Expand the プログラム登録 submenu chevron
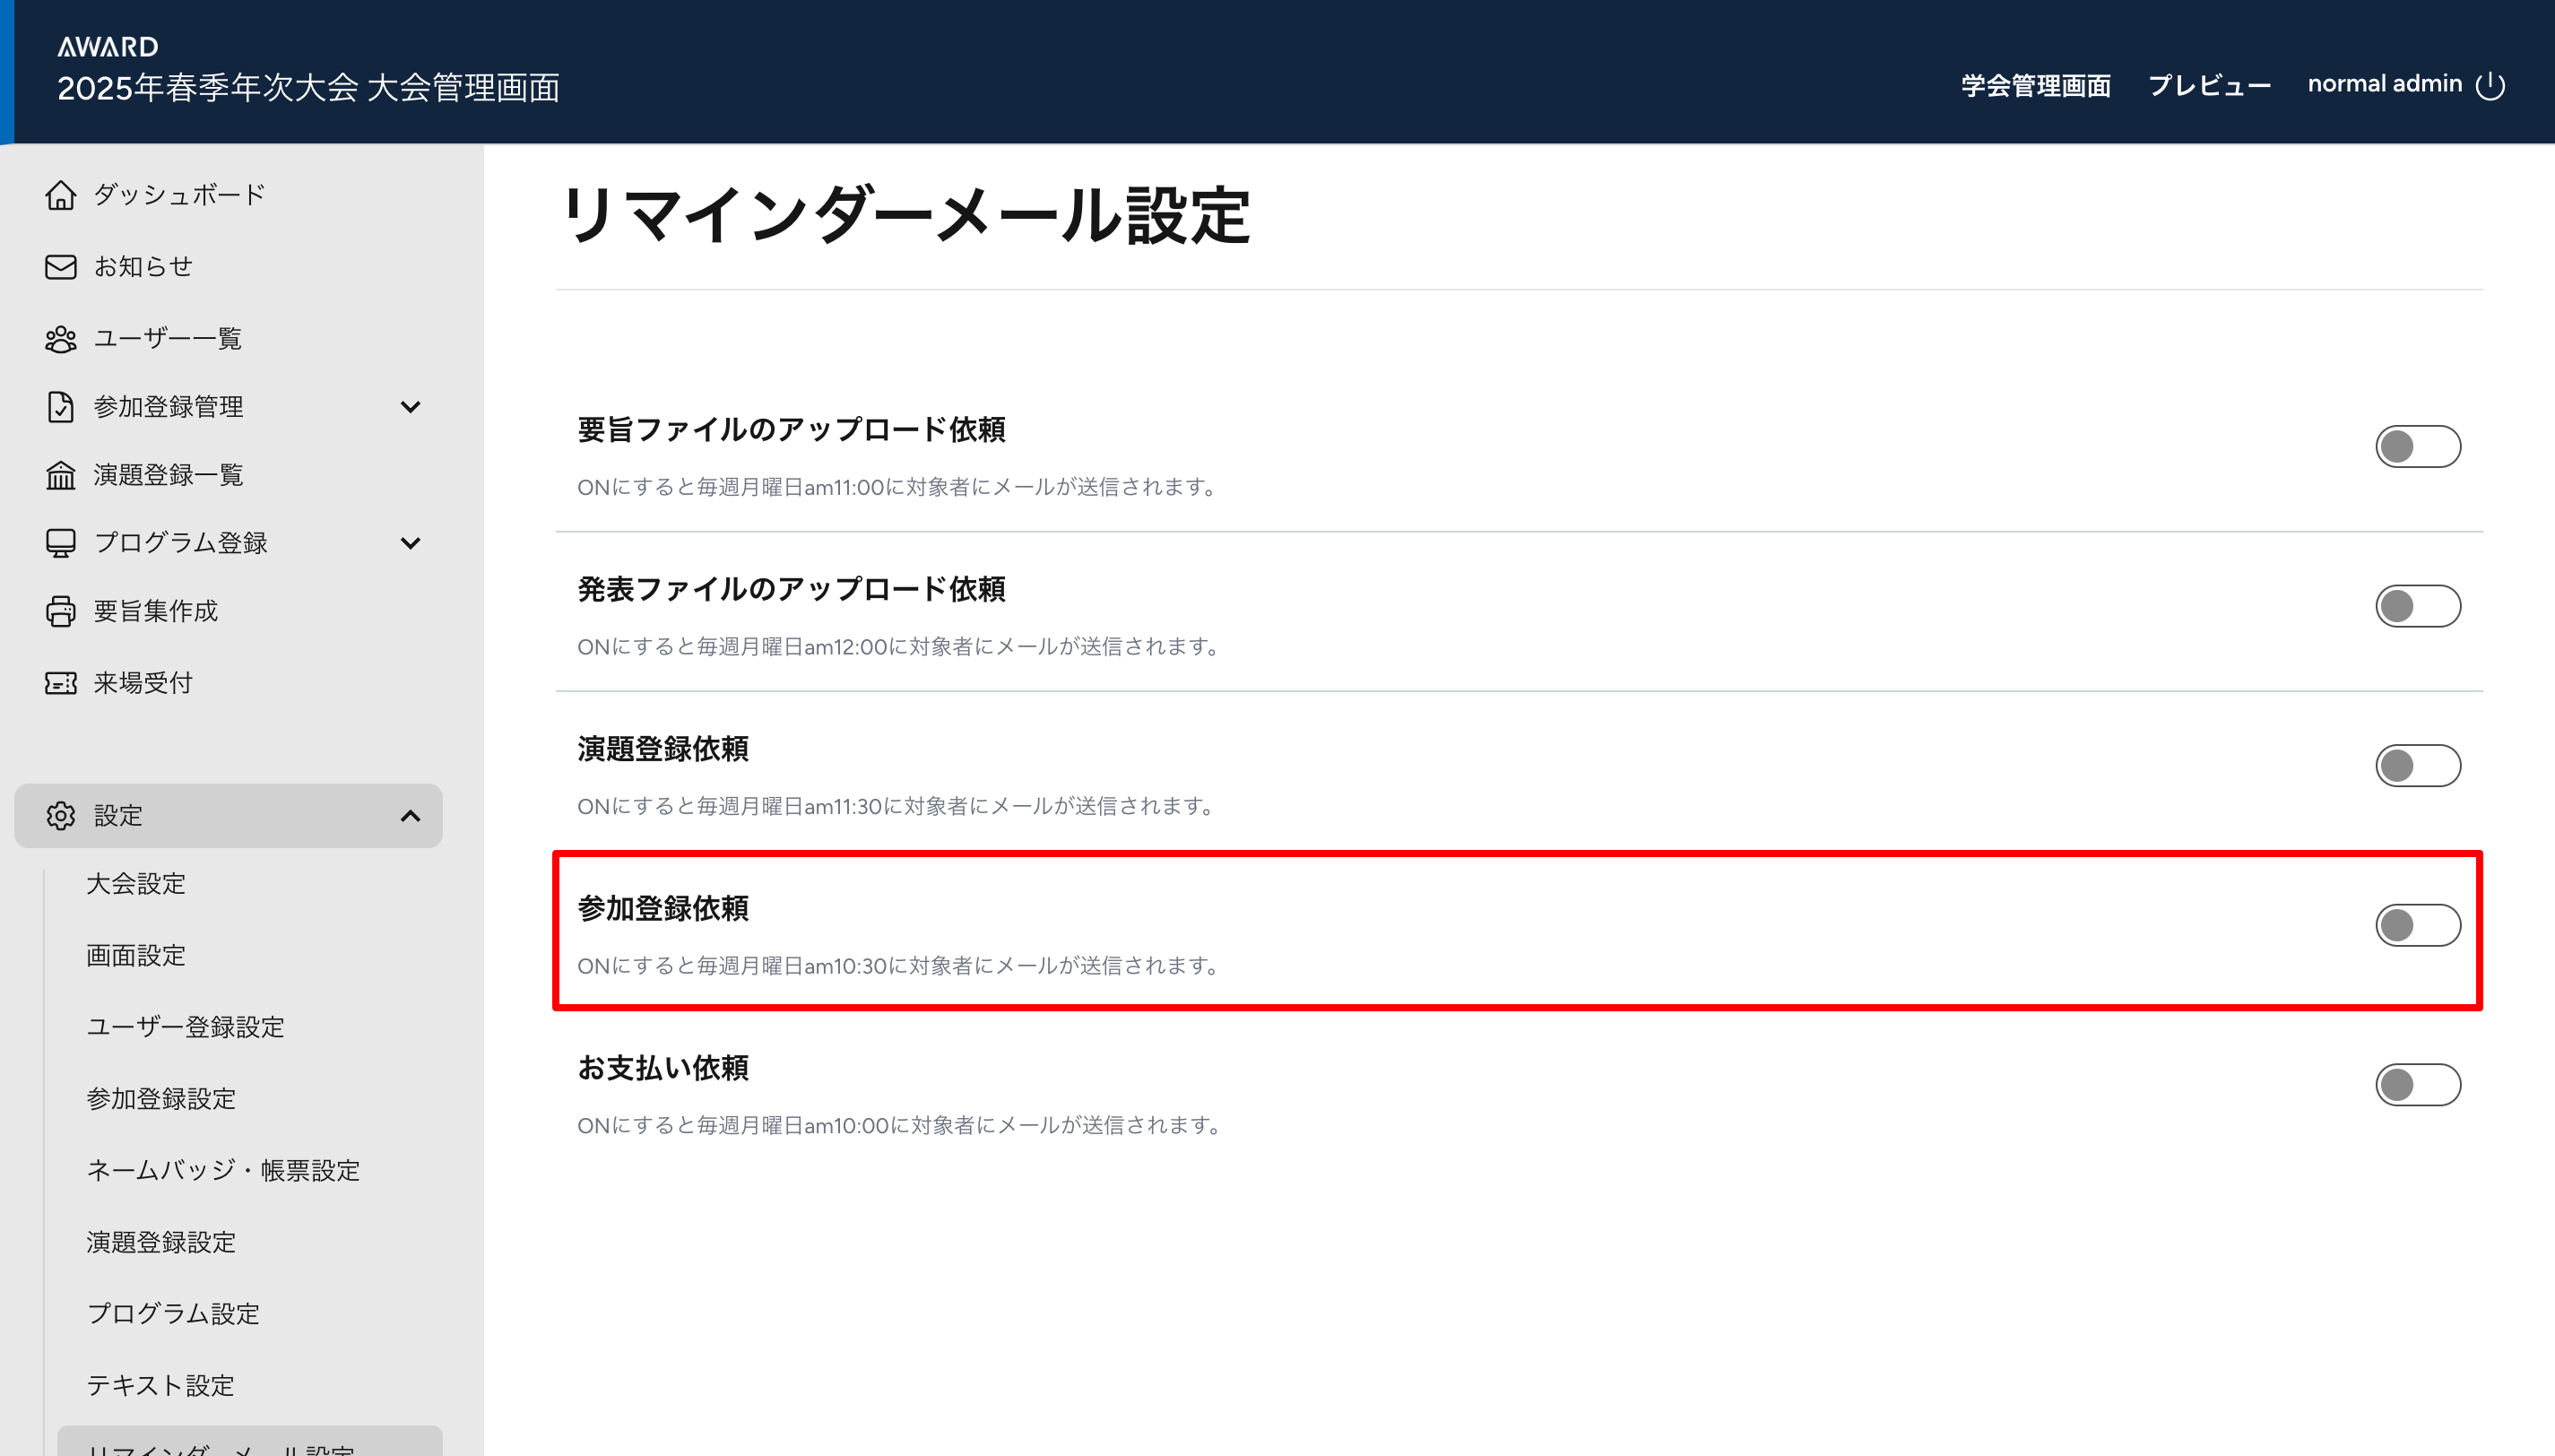This screenshot has height=1456, width=2555. point(410,543)
